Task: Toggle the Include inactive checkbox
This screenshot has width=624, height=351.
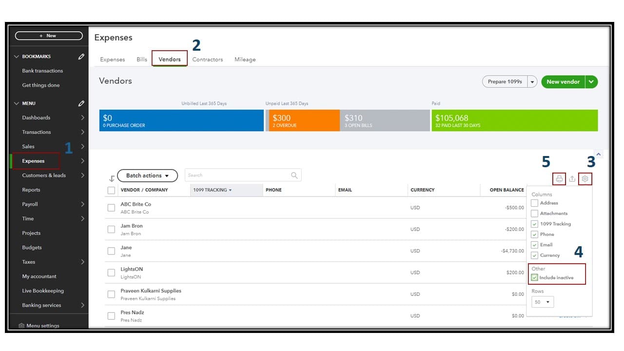Action: 535,278
